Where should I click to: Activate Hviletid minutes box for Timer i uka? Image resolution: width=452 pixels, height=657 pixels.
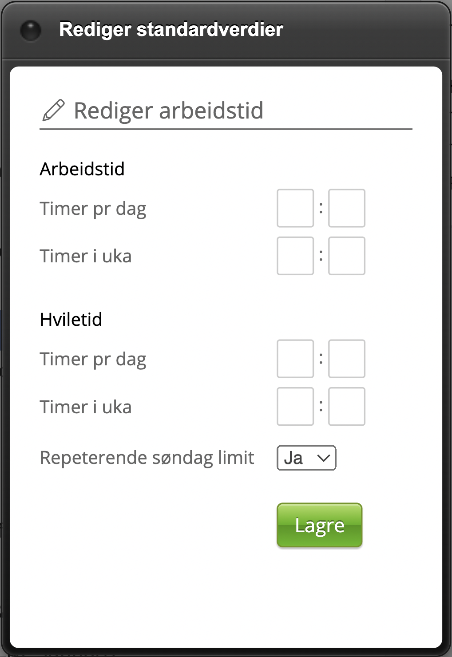pos(347,407)
